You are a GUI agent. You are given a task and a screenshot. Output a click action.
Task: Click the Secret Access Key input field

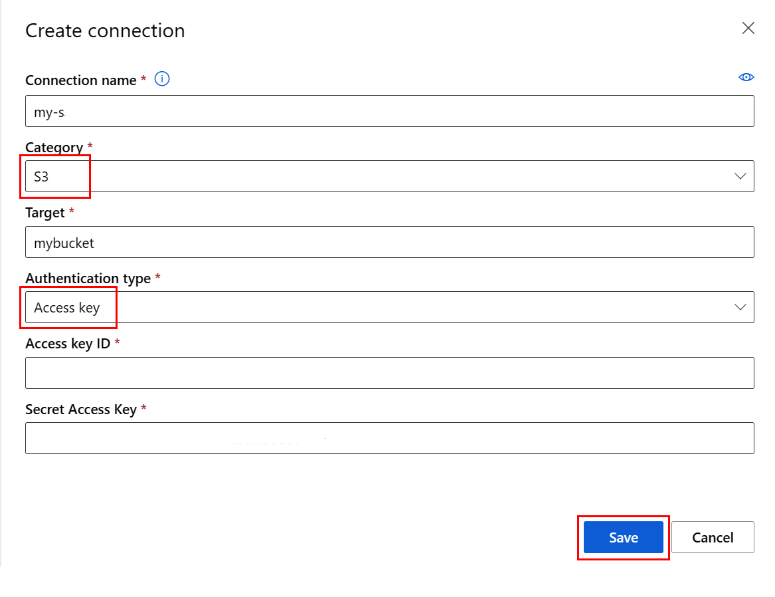[389, 438]
